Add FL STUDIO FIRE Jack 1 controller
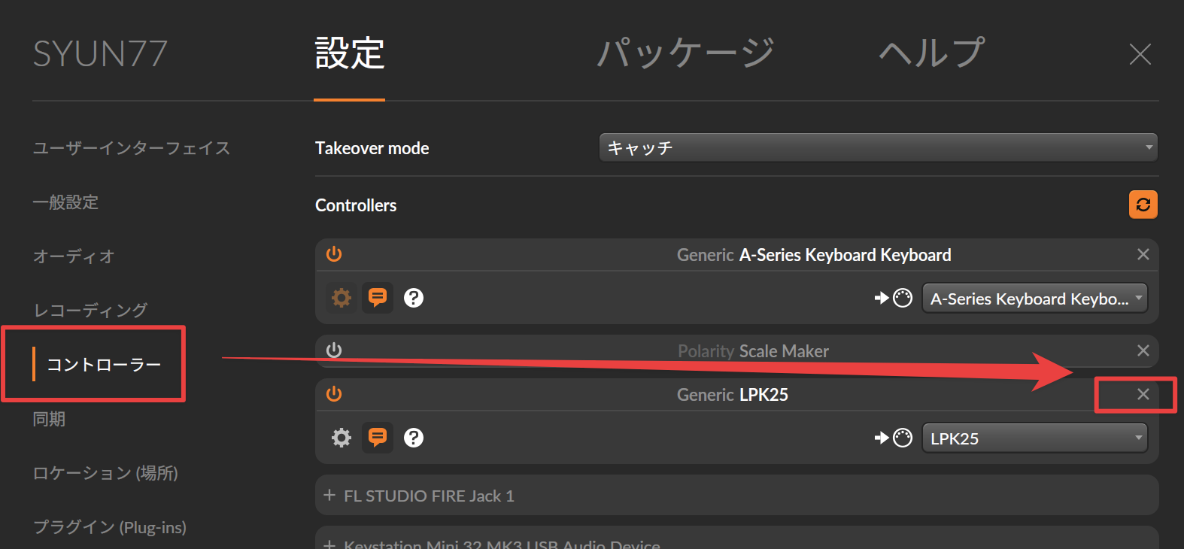 pos(736,496)
